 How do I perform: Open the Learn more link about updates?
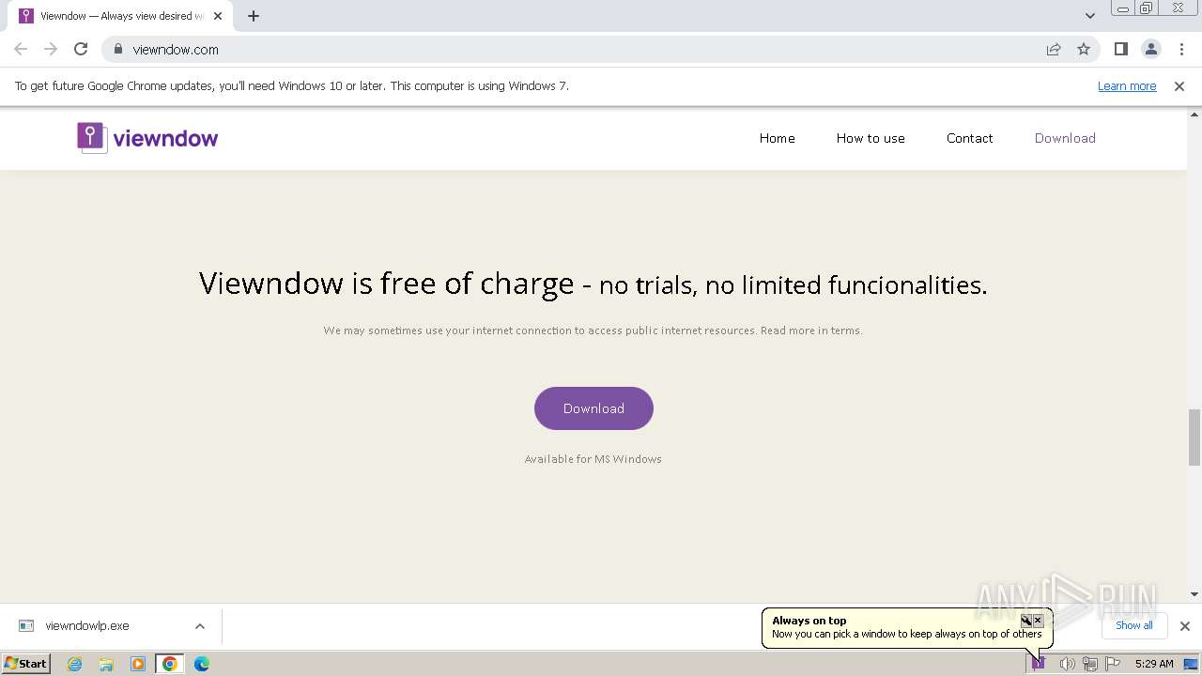pyautogui.click(x=1127, y=86)
